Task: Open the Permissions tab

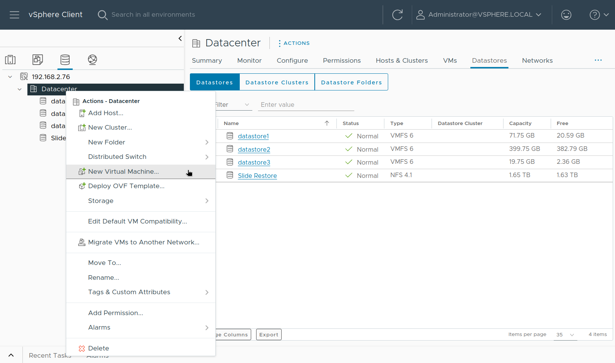Action: [x=342, y=60]
